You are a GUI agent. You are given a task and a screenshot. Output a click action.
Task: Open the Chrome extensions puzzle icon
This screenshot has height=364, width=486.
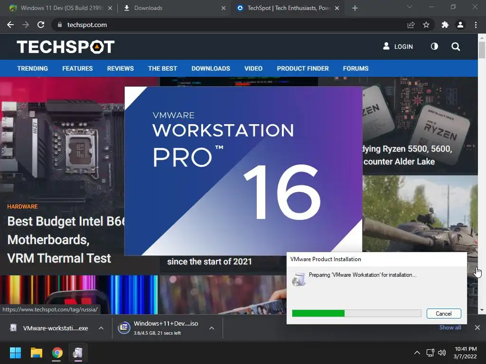(445, 25)
